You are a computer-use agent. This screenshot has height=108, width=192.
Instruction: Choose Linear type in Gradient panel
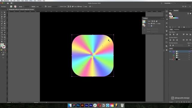pos(152,21)
